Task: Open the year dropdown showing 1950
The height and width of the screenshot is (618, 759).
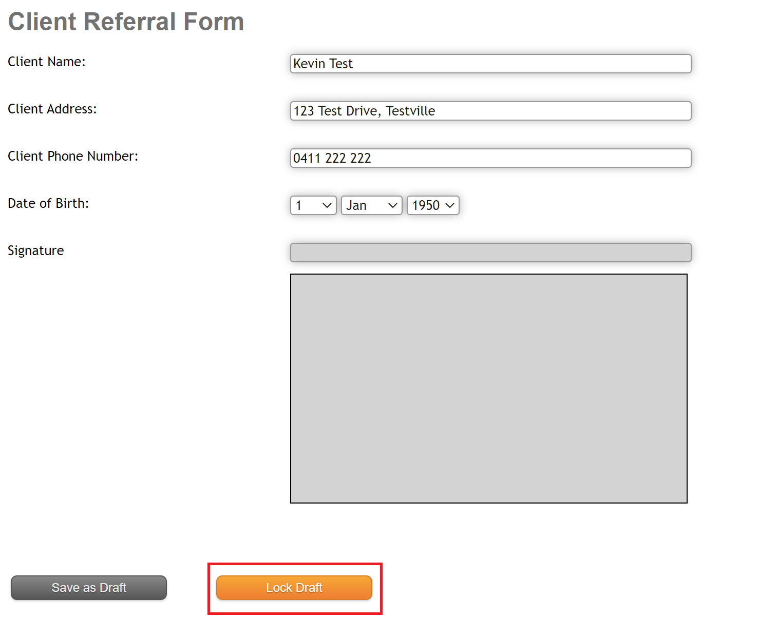Action: click(432, 205)
